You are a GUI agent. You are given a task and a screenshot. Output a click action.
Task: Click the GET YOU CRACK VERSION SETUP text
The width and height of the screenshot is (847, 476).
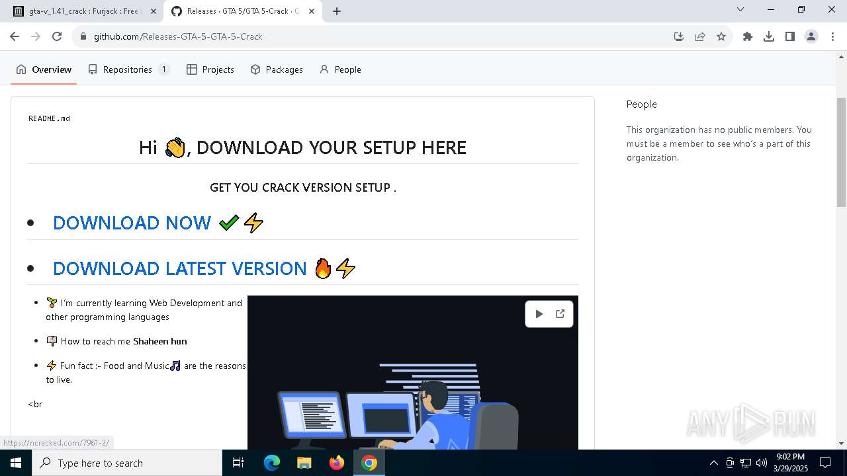303,188
